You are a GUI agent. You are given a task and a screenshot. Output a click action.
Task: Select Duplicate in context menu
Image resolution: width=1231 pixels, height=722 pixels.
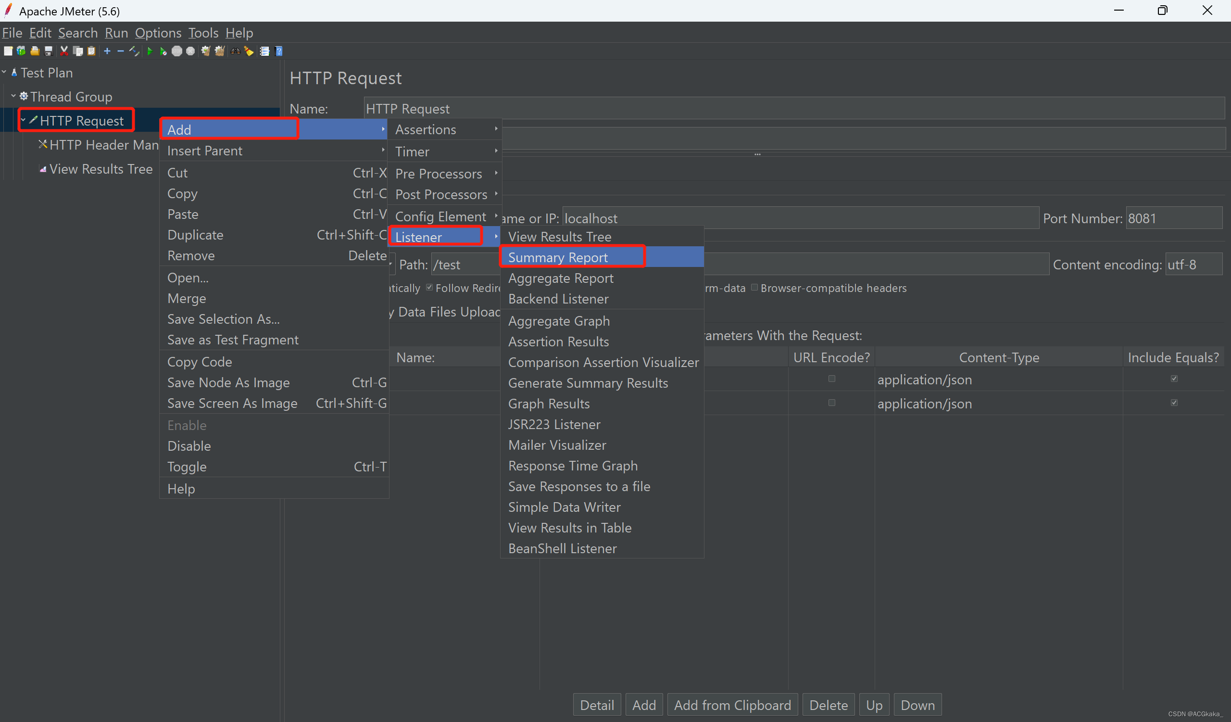(x=274, y=235)
